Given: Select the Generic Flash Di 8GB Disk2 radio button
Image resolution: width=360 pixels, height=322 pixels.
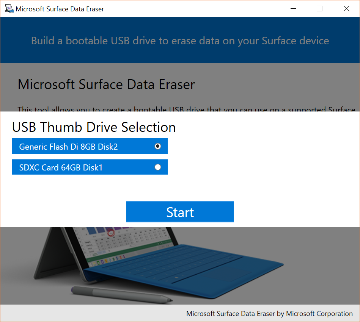Looking at the screenshot, I should click(x=157, y=146).
